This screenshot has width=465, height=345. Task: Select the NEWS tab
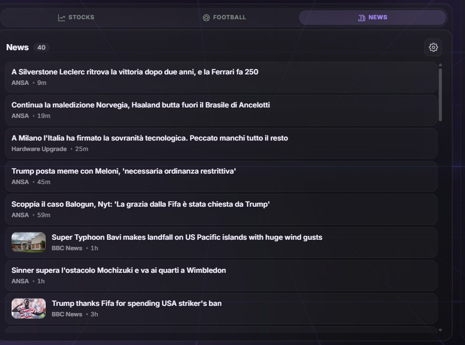point(372,18)
